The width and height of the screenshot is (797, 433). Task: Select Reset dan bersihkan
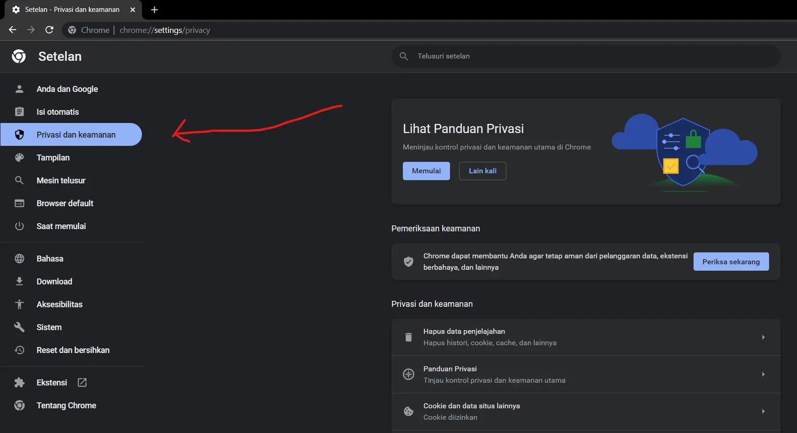click(x=73, y=350)
